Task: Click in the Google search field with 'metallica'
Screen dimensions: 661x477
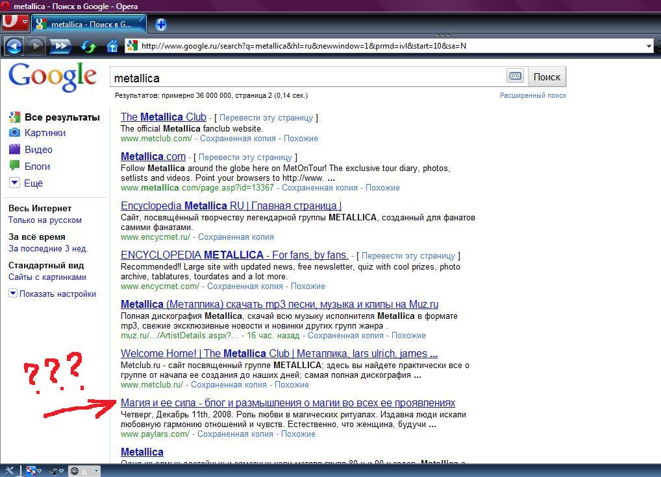Action: (305, 78)
